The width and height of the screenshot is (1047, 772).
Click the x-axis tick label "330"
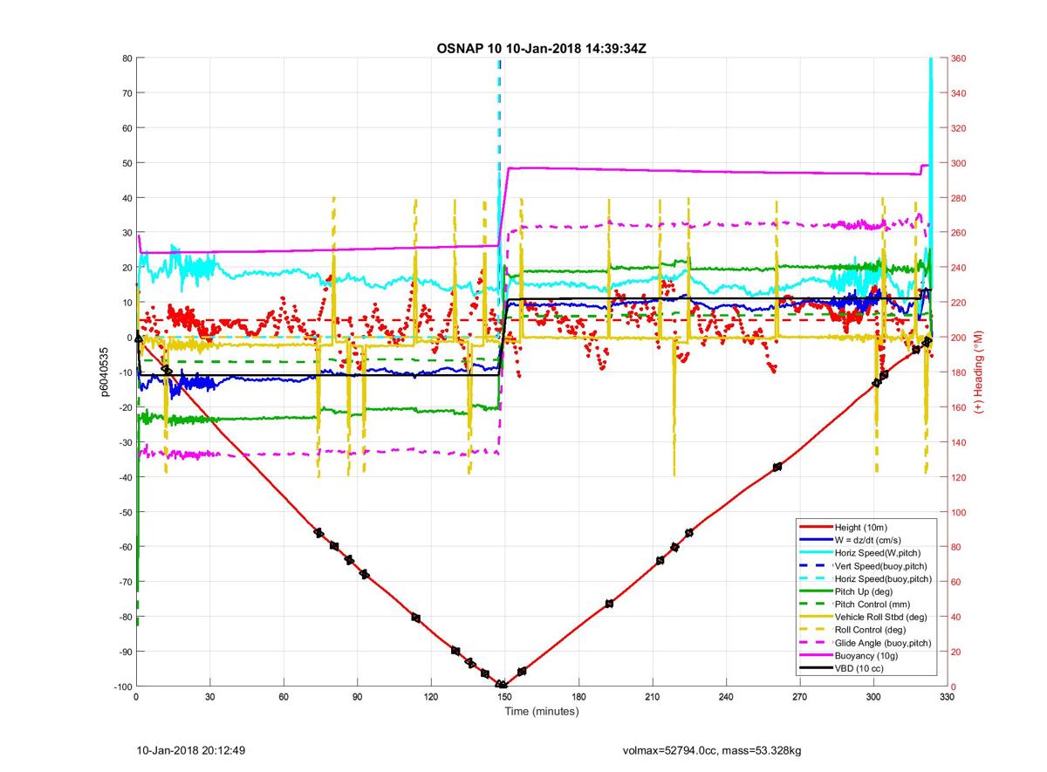(947, 698)
